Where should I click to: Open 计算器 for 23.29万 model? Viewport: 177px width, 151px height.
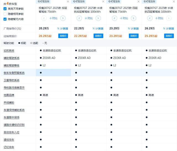[133, 29]
